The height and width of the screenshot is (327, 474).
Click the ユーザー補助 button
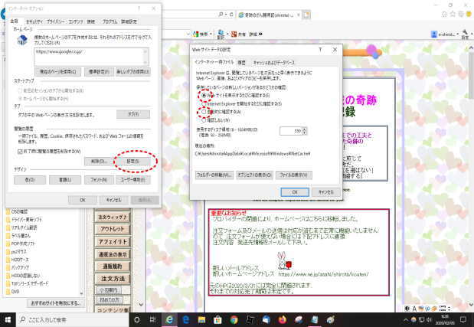[133, 180]
